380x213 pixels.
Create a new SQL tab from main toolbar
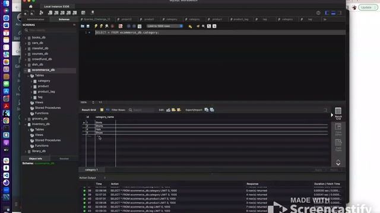pos(26,12)
